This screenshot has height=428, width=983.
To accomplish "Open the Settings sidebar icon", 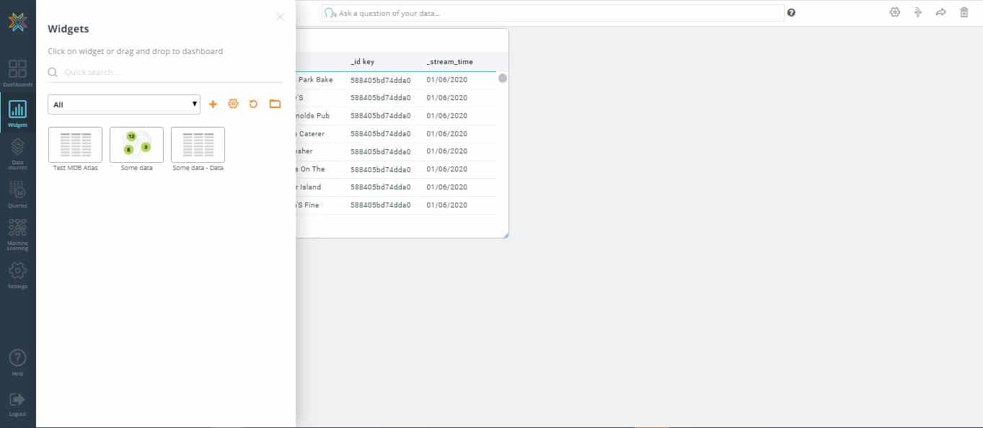I will 17,276.
